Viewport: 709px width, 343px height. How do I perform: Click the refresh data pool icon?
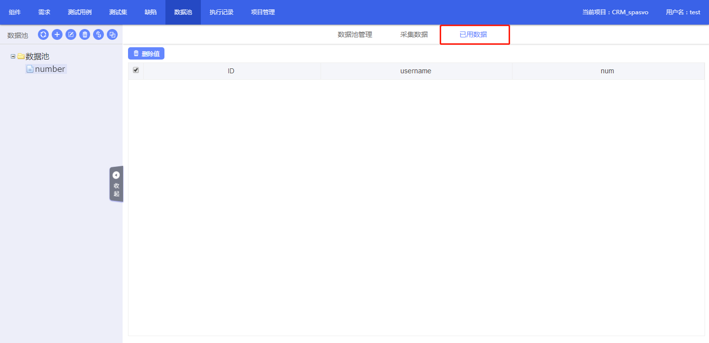[43, 34]
